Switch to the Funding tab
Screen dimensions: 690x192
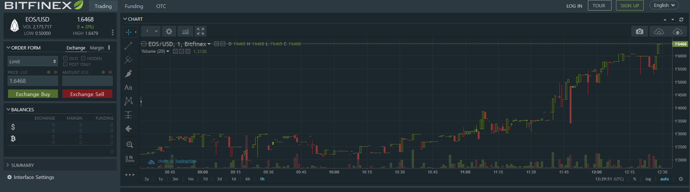tap(134, 6)
